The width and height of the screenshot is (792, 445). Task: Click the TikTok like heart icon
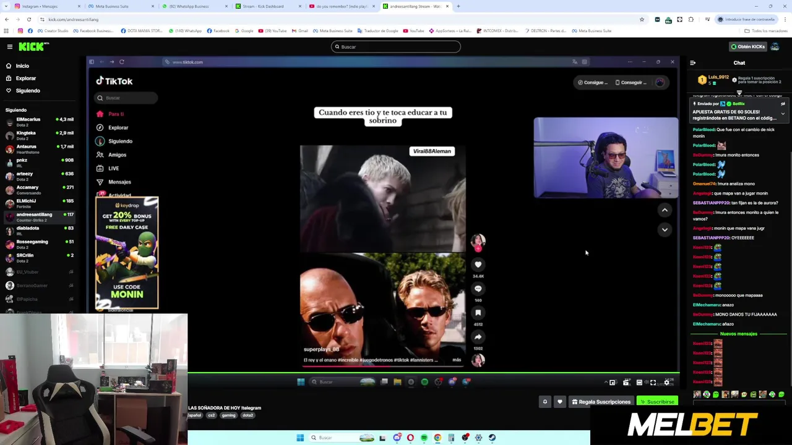point(478,265)
